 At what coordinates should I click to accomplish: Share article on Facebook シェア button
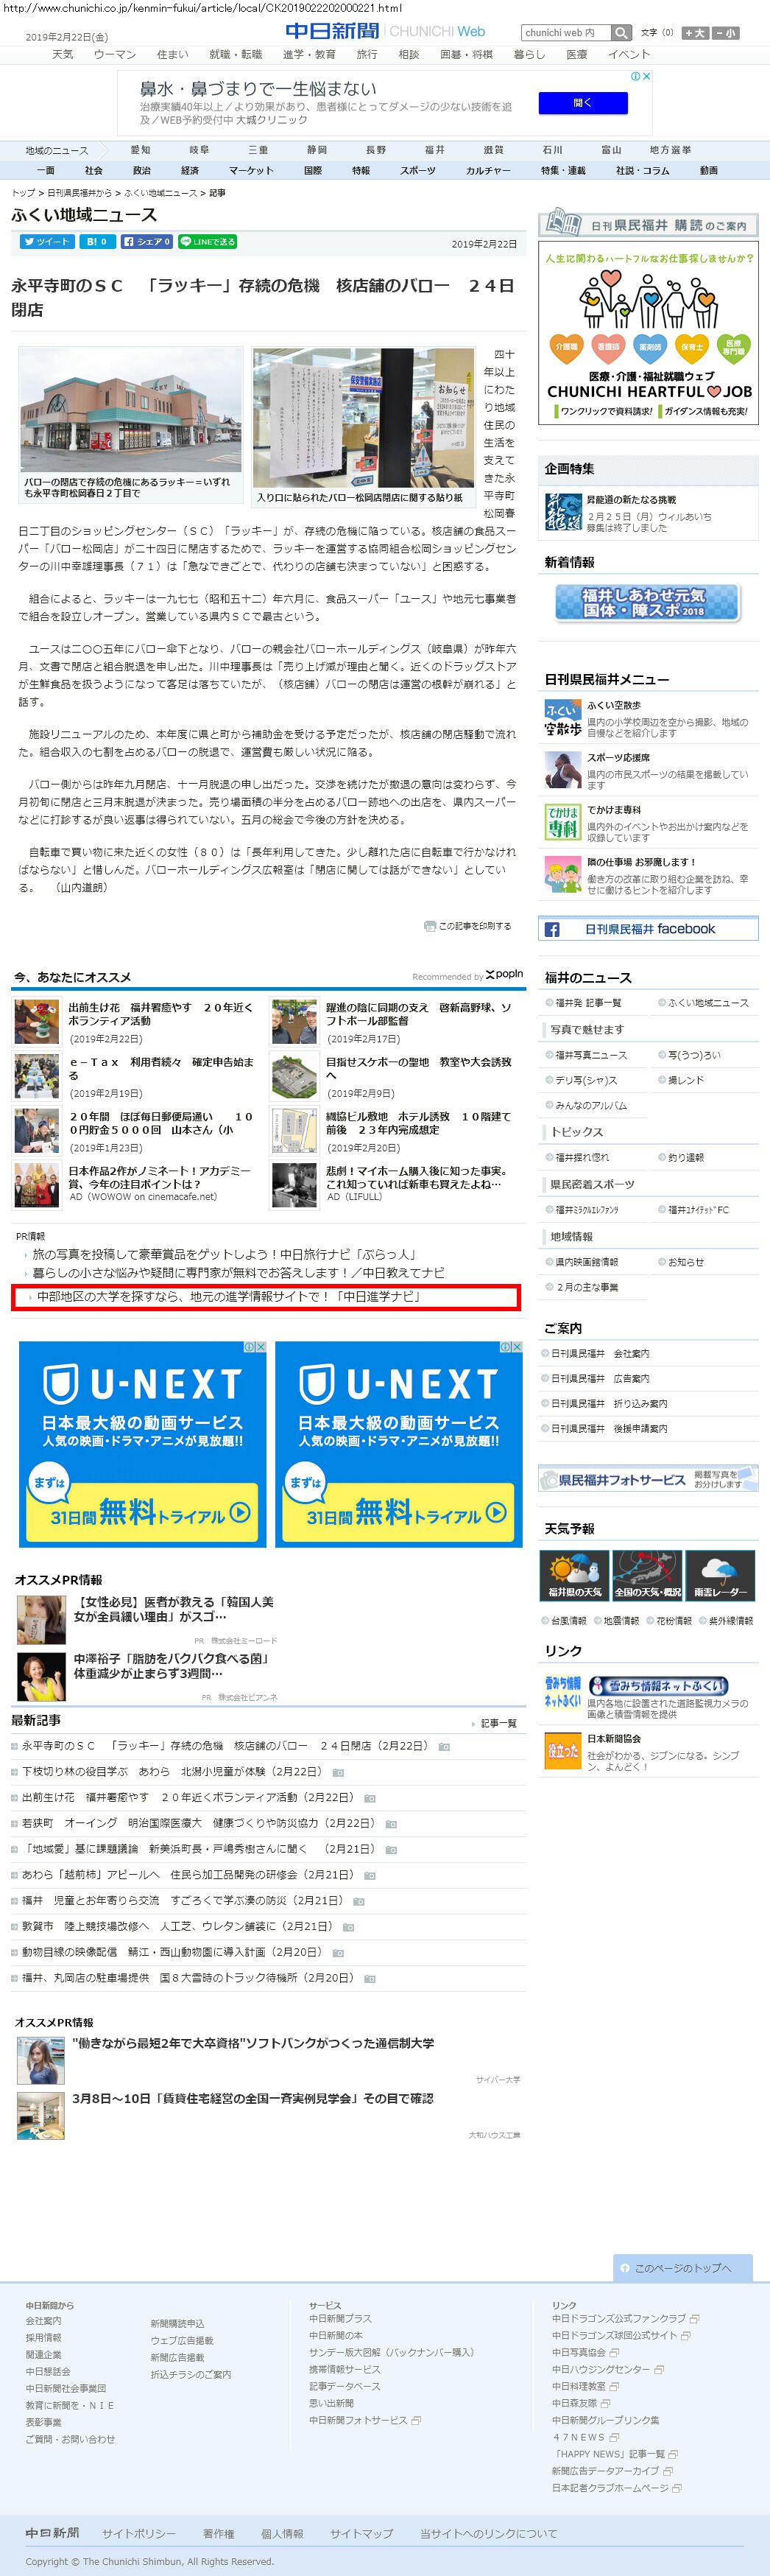[x=146, y=242]
